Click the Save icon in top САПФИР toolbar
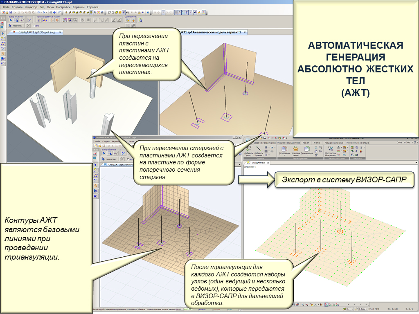Screen dimensions: 419x314 10,13
